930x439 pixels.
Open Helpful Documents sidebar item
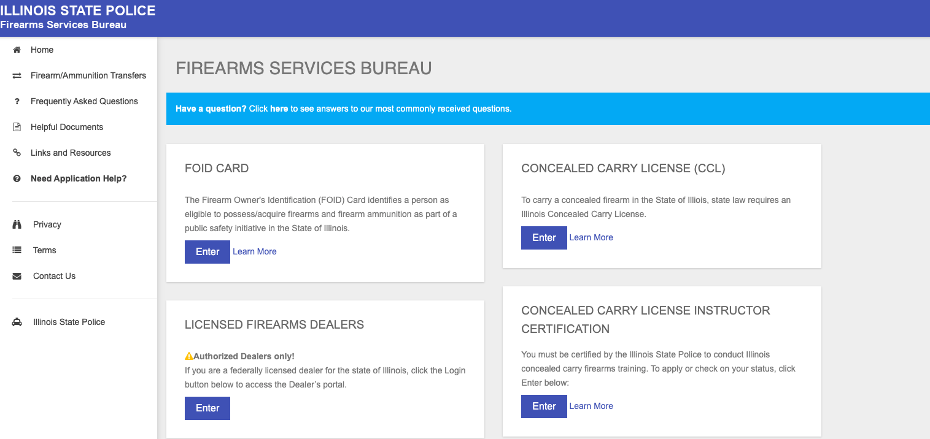67,127
